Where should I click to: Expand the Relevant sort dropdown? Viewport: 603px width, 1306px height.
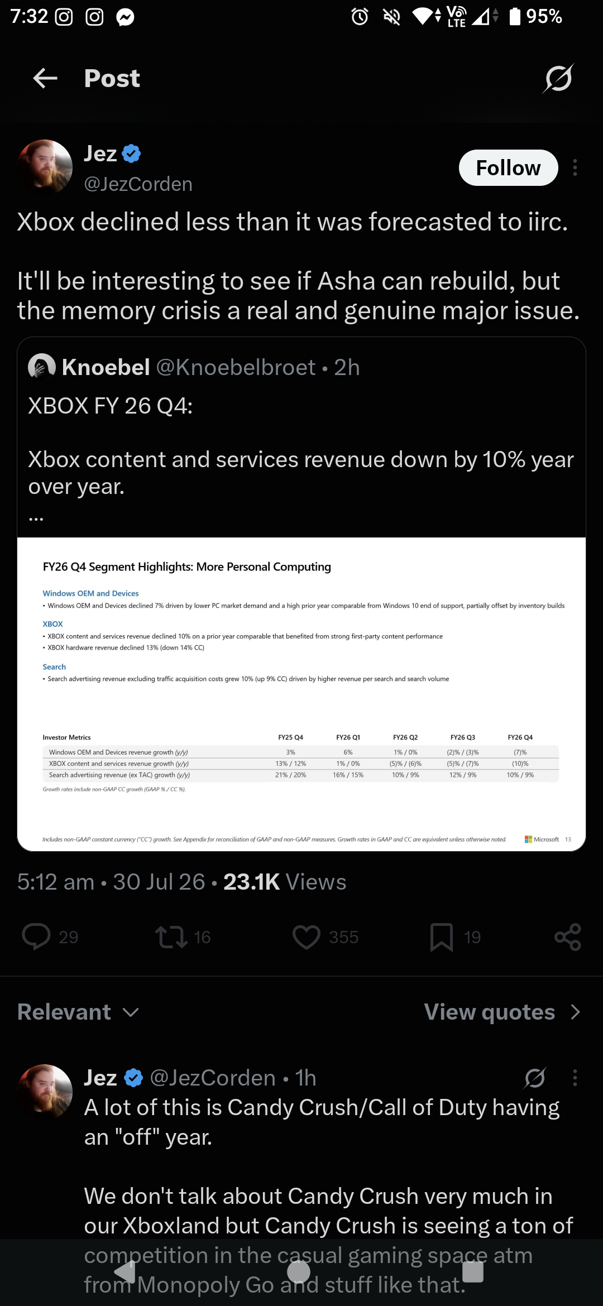(78, 1012)
